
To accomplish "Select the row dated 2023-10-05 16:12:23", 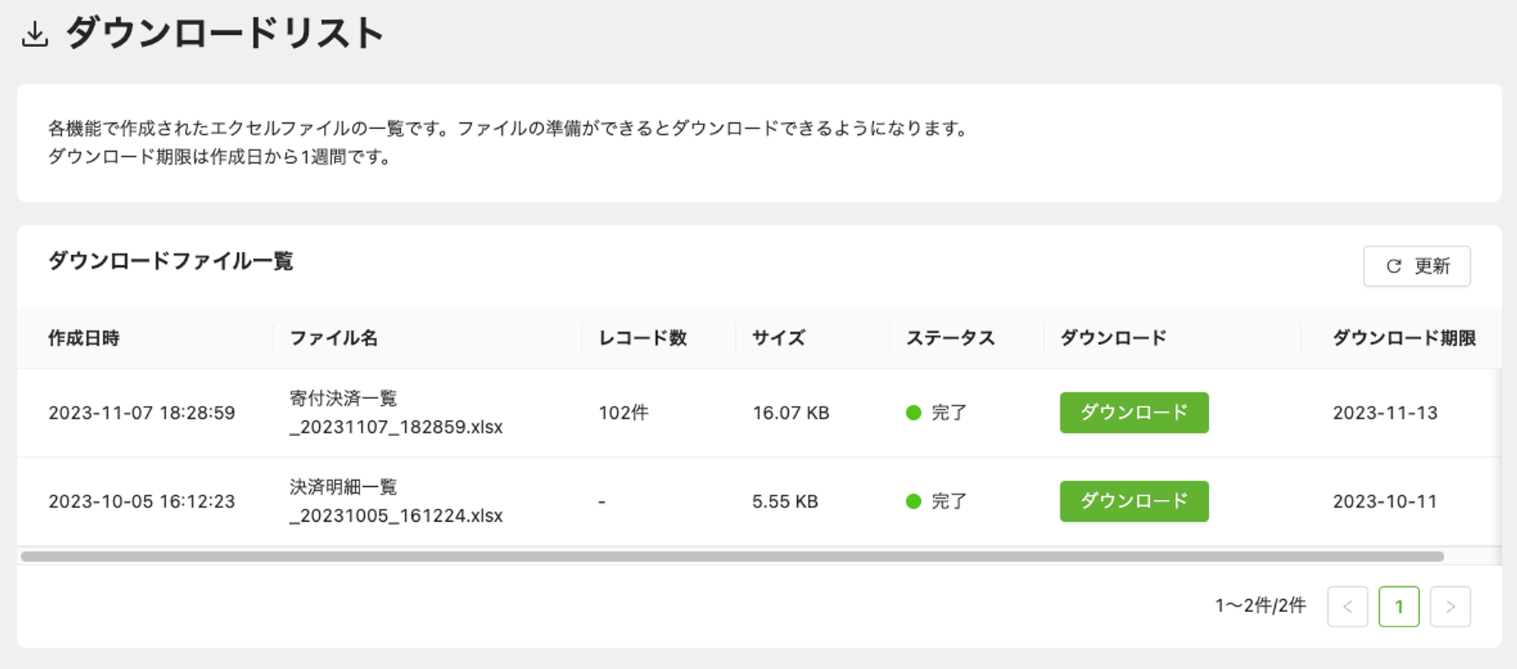I will point(758,501).
